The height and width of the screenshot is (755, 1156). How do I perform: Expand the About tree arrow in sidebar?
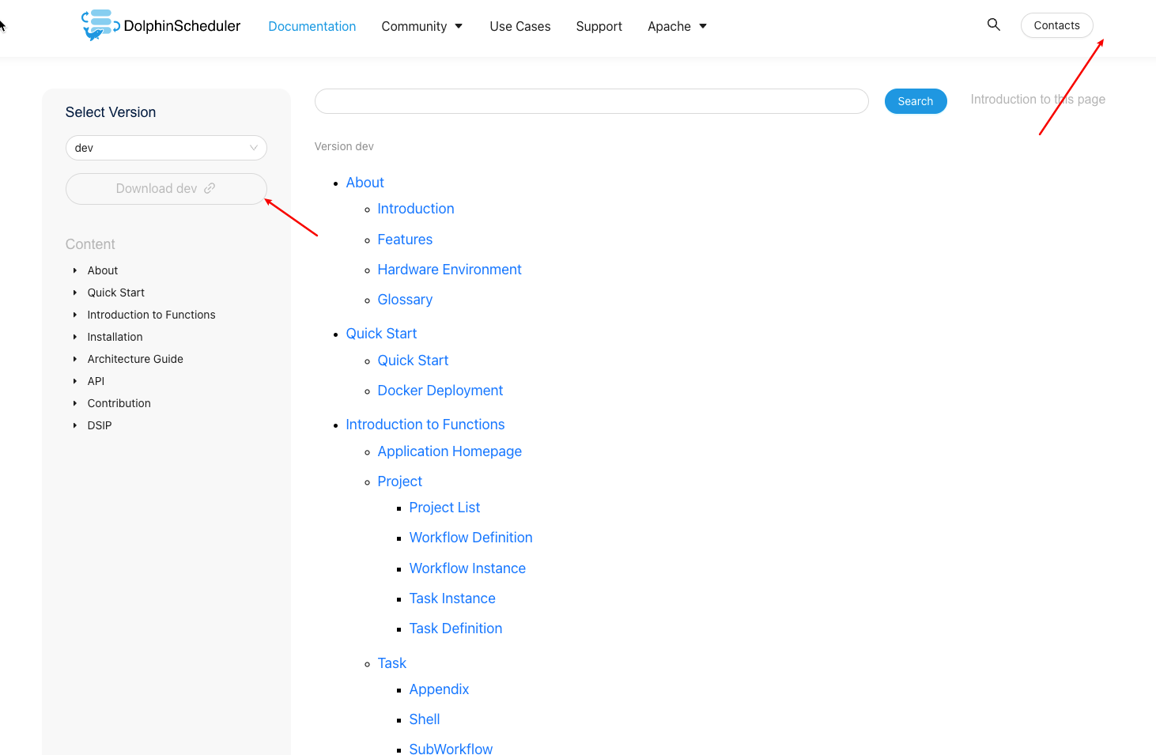point(75,270)
